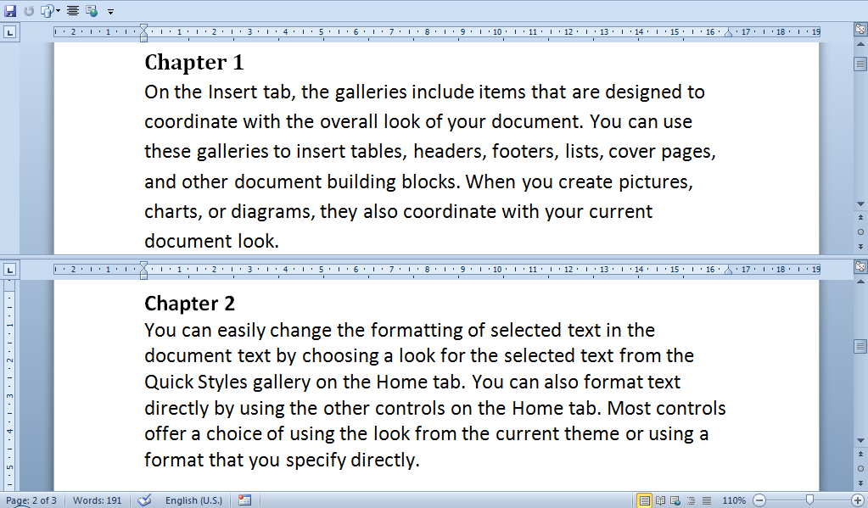Open the Zoom dialog via 110% label
The width and height of the screenshot is (868, 508).
[x=734, y=500]
